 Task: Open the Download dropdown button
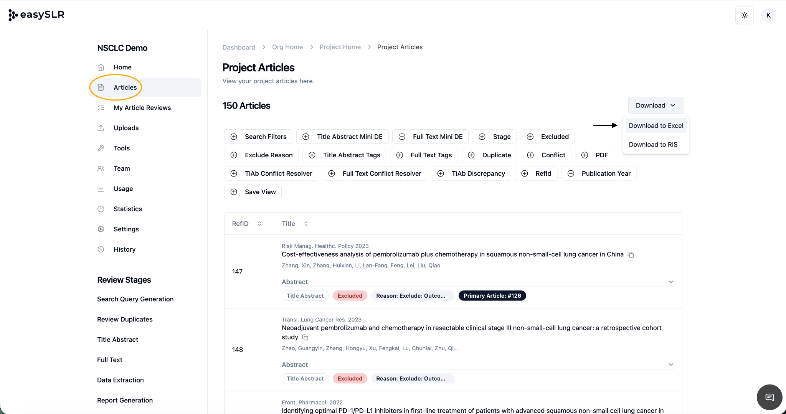tap(656, 106)
